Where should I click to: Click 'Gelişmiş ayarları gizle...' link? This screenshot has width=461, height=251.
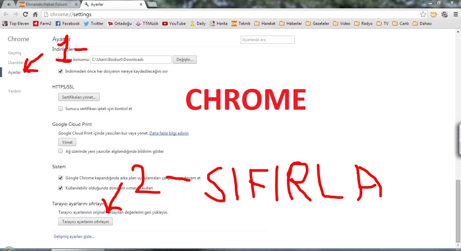pyautogui.click(x=74, y=237)
